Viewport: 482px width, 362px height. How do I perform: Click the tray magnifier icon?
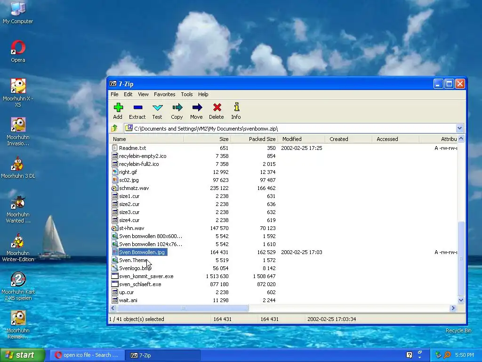tap(447, 355)
